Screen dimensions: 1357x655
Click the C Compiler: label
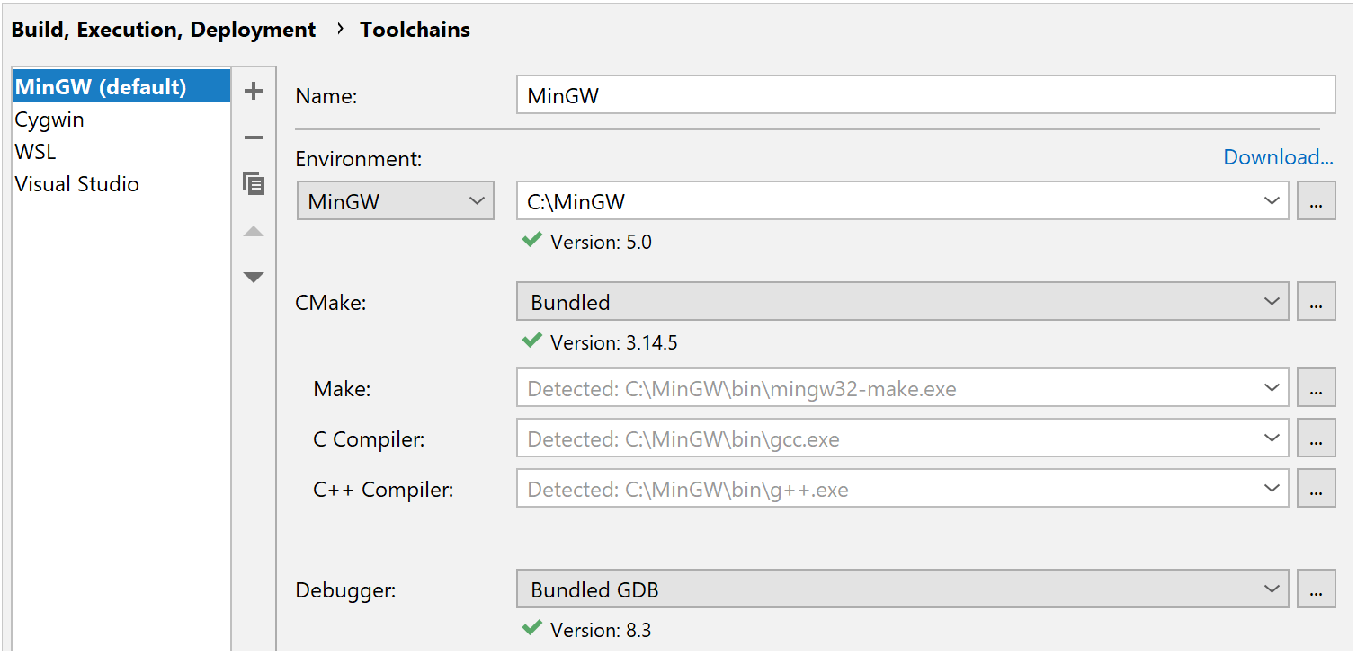tap(369, 439)
